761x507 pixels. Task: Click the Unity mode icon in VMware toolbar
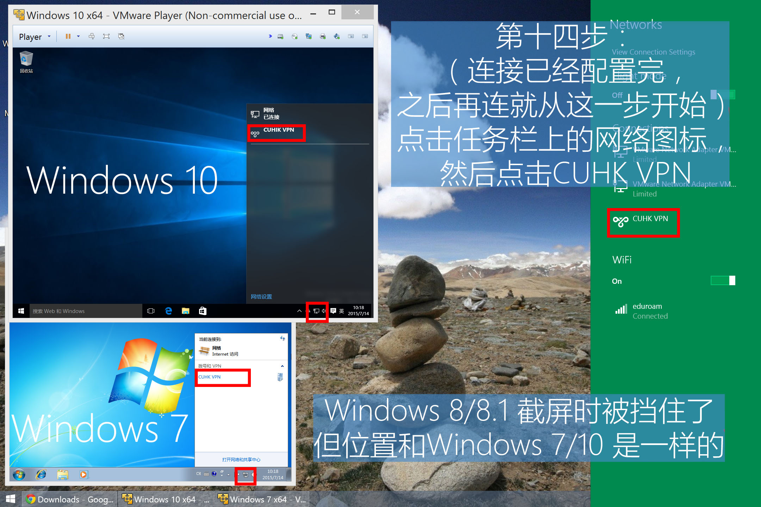pos(121,36)
